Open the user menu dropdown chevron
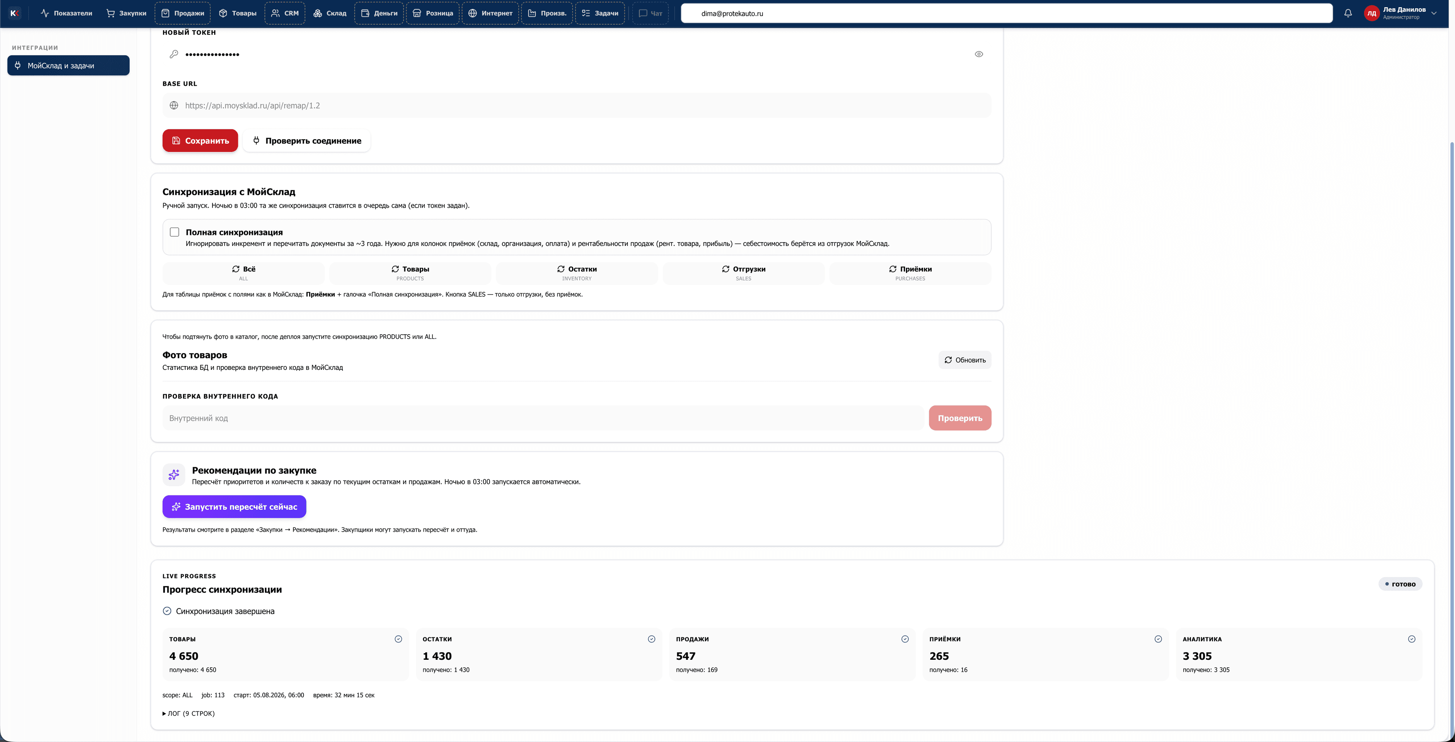This screenshot has width=1455, height=742. (x=1434, y=13)
